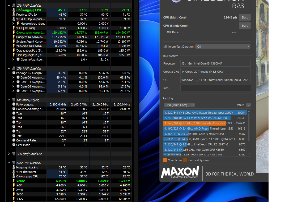Select ranking entry 5 Core i9-9880H
Image resolution: width=306 pixels, height=202 pixels.
[x=205, y=134]
